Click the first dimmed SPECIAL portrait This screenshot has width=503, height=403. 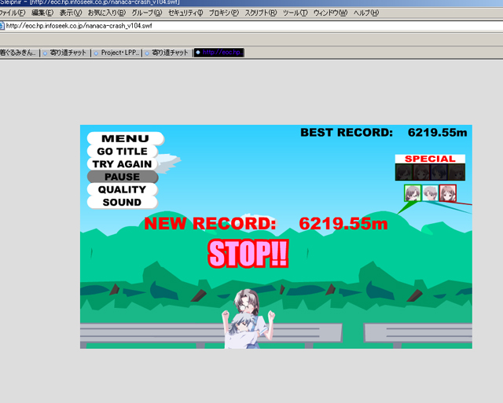point(404,172)
